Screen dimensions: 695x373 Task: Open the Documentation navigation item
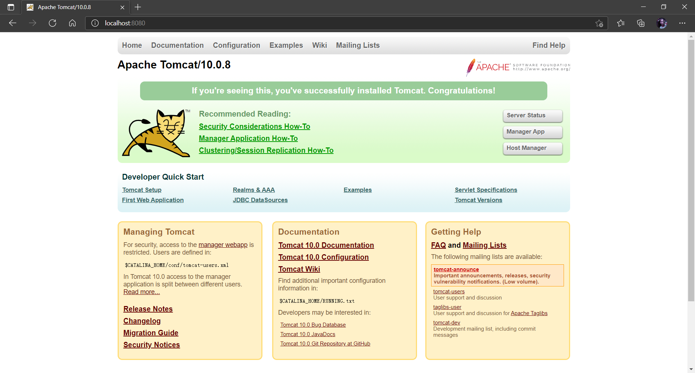pyautogui.click(x=177, y=45)
